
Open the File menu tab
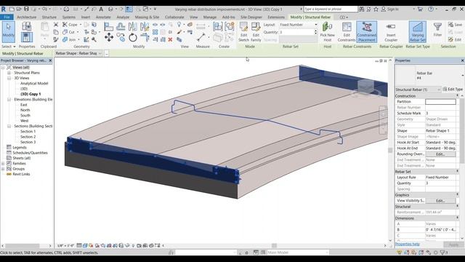click(7, 17)
